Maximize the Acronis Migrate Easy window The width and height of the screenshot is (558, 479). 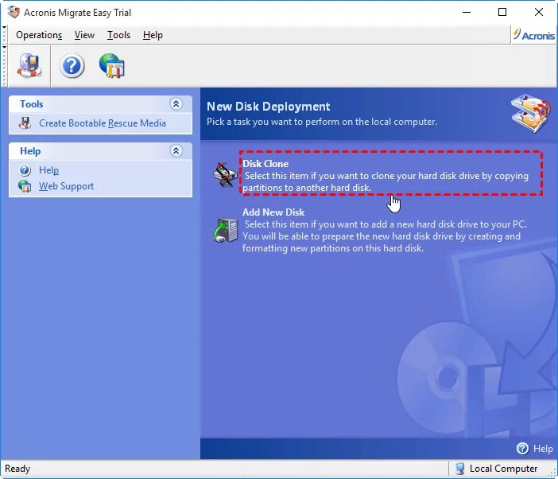coord(502,12)
